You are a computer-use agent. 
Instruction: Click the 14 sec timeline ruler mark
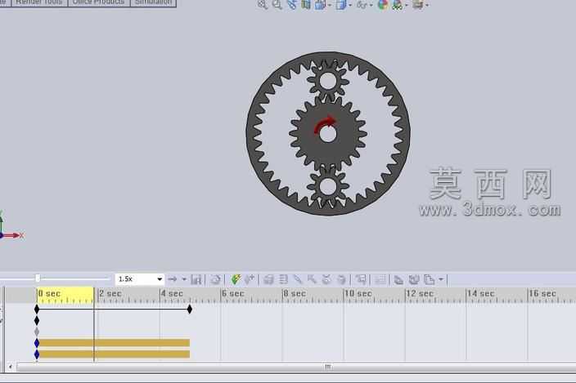tap(481, 293)
